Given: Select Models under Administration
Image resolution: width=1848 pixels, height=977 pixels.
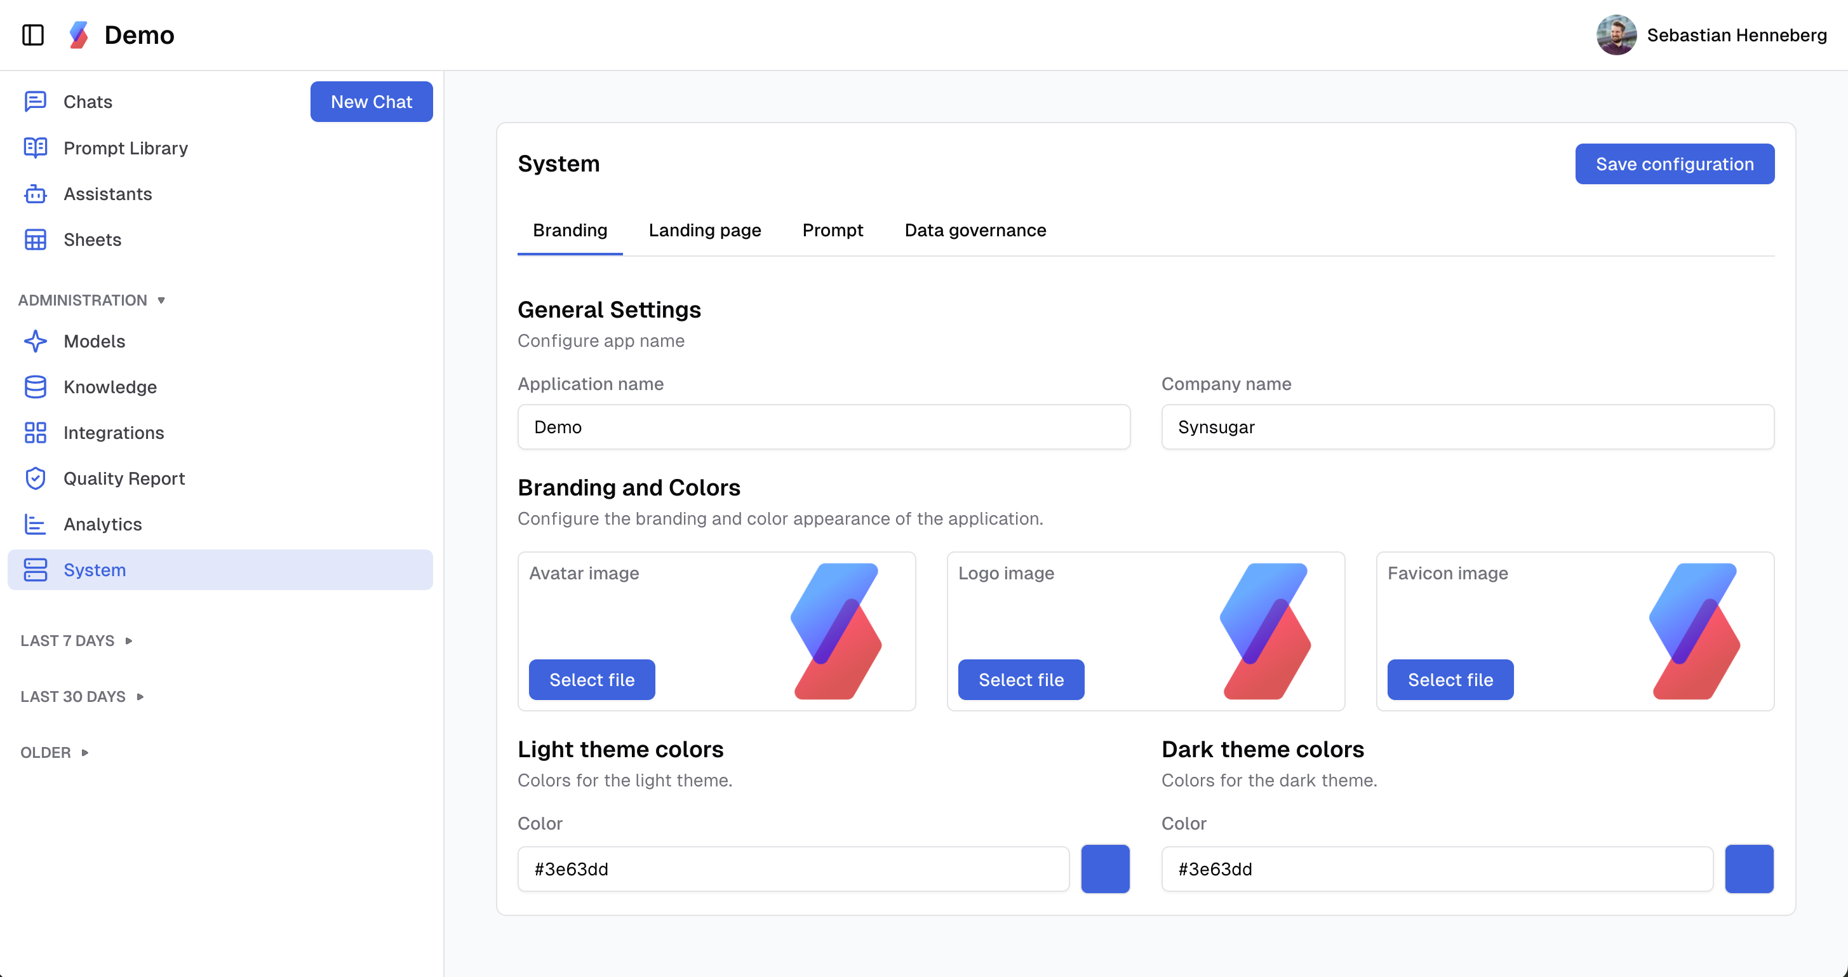Looking at the screenshot, I should tap(94, 341).
